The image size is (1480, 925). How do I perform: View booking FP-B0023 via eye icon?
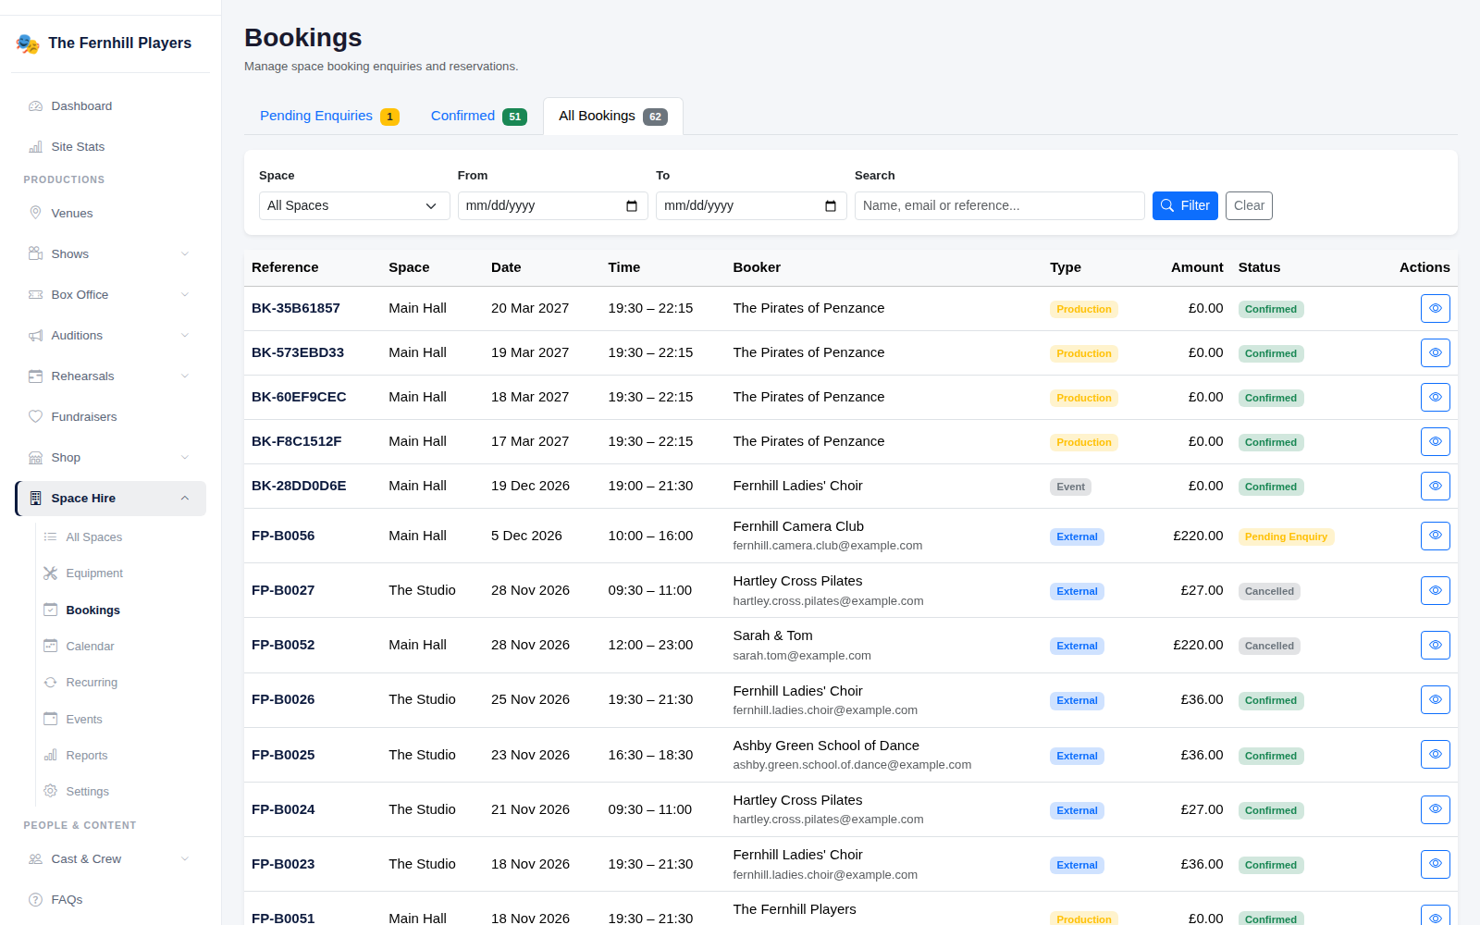pyautogui.click(x=1436, y=865)
